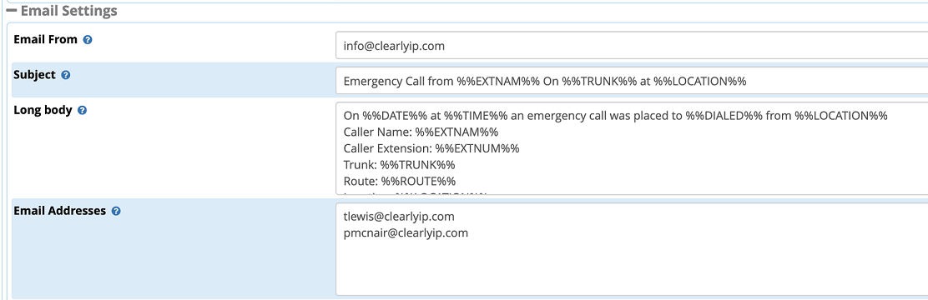Show help for the Long body field
This screenshot has height=300, width=928.
(83, 111)
